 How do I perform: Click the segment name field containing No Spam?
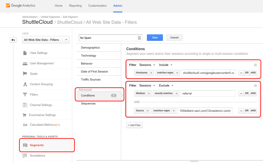110,38
